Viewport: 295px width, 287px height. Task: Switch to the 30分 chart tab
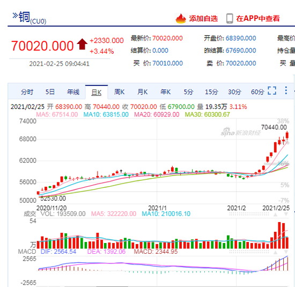234,92
